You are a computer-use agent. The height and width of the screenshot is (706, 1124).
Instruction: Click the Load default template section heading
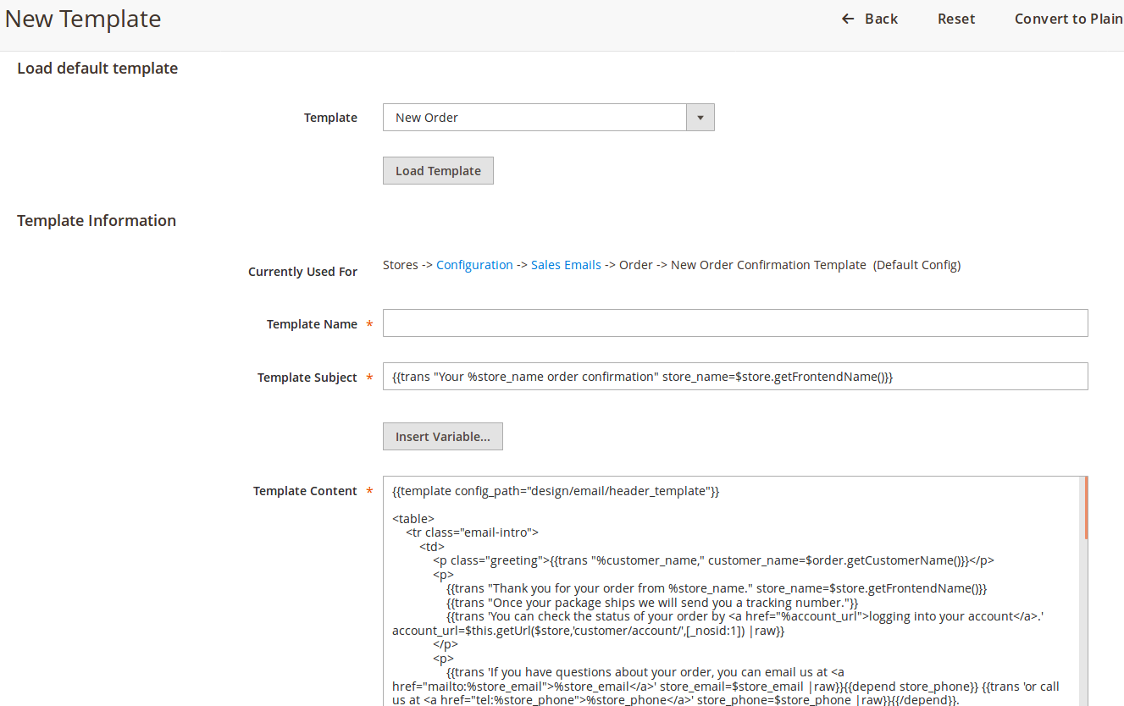(97, 68)
